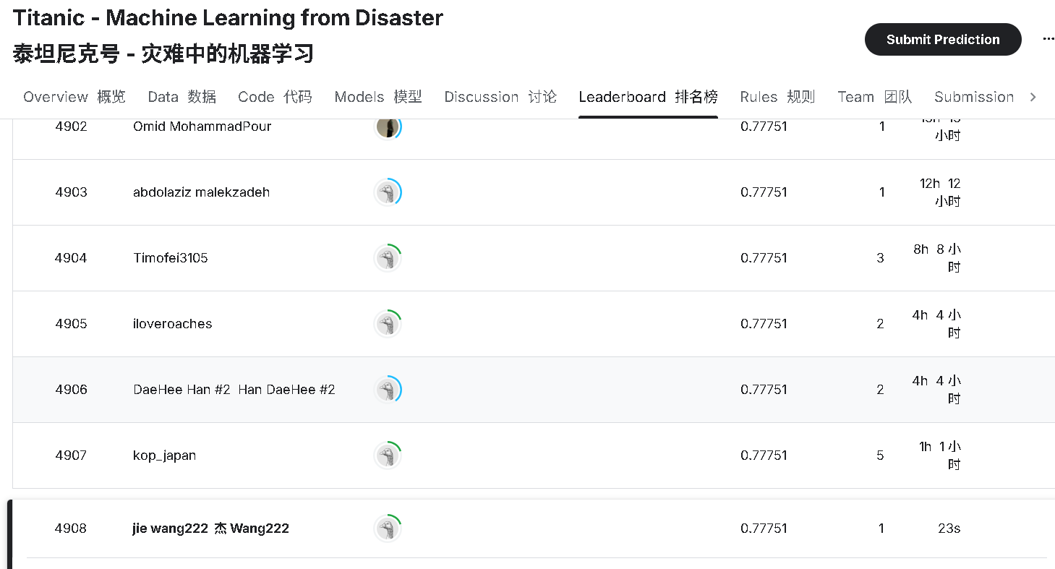This screenshot has height=569, width=1055.
Task: Open DaeHee Han #2's avatar icon
Action: [388, 390]
